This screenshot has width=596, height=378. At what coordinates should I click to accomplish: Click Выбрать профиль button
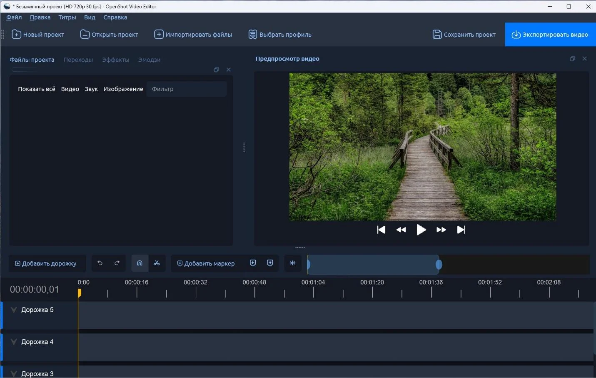tap(280, 35)
